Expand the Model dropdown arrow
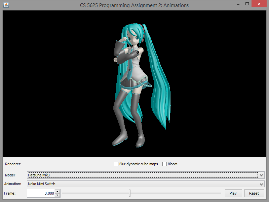 (x=261, y=175)
